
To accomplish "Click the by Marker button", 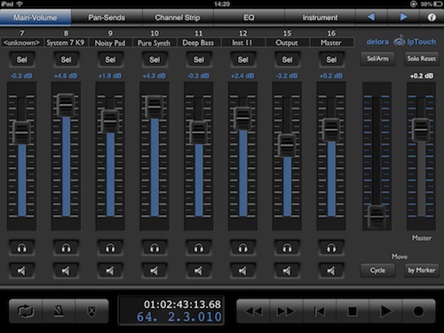I will [x=422, y=270].
